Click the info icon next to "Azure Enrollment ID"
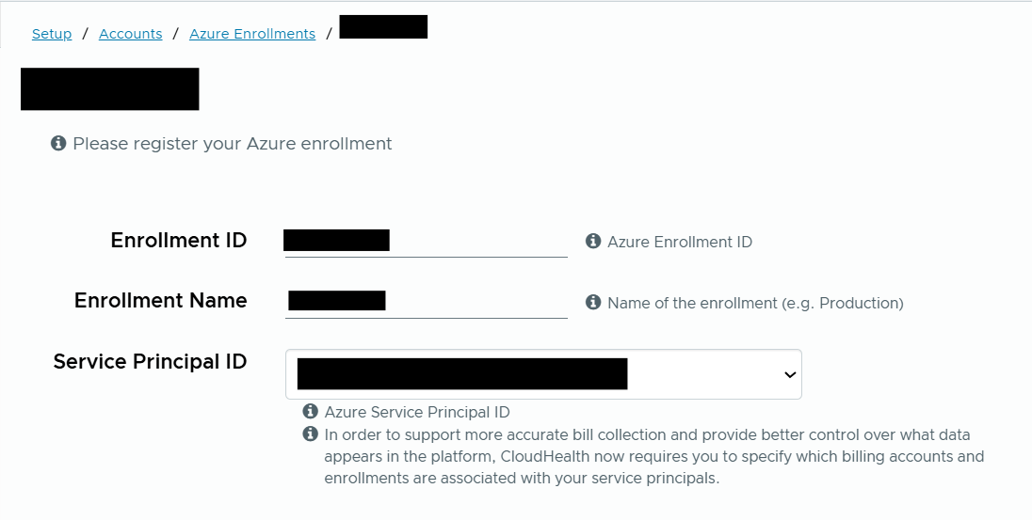This screenshot has height=520, width=1032. (x=593, y=242)
